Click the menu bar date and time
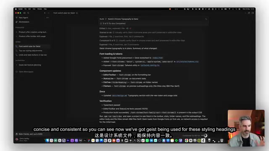 point(248,9)
